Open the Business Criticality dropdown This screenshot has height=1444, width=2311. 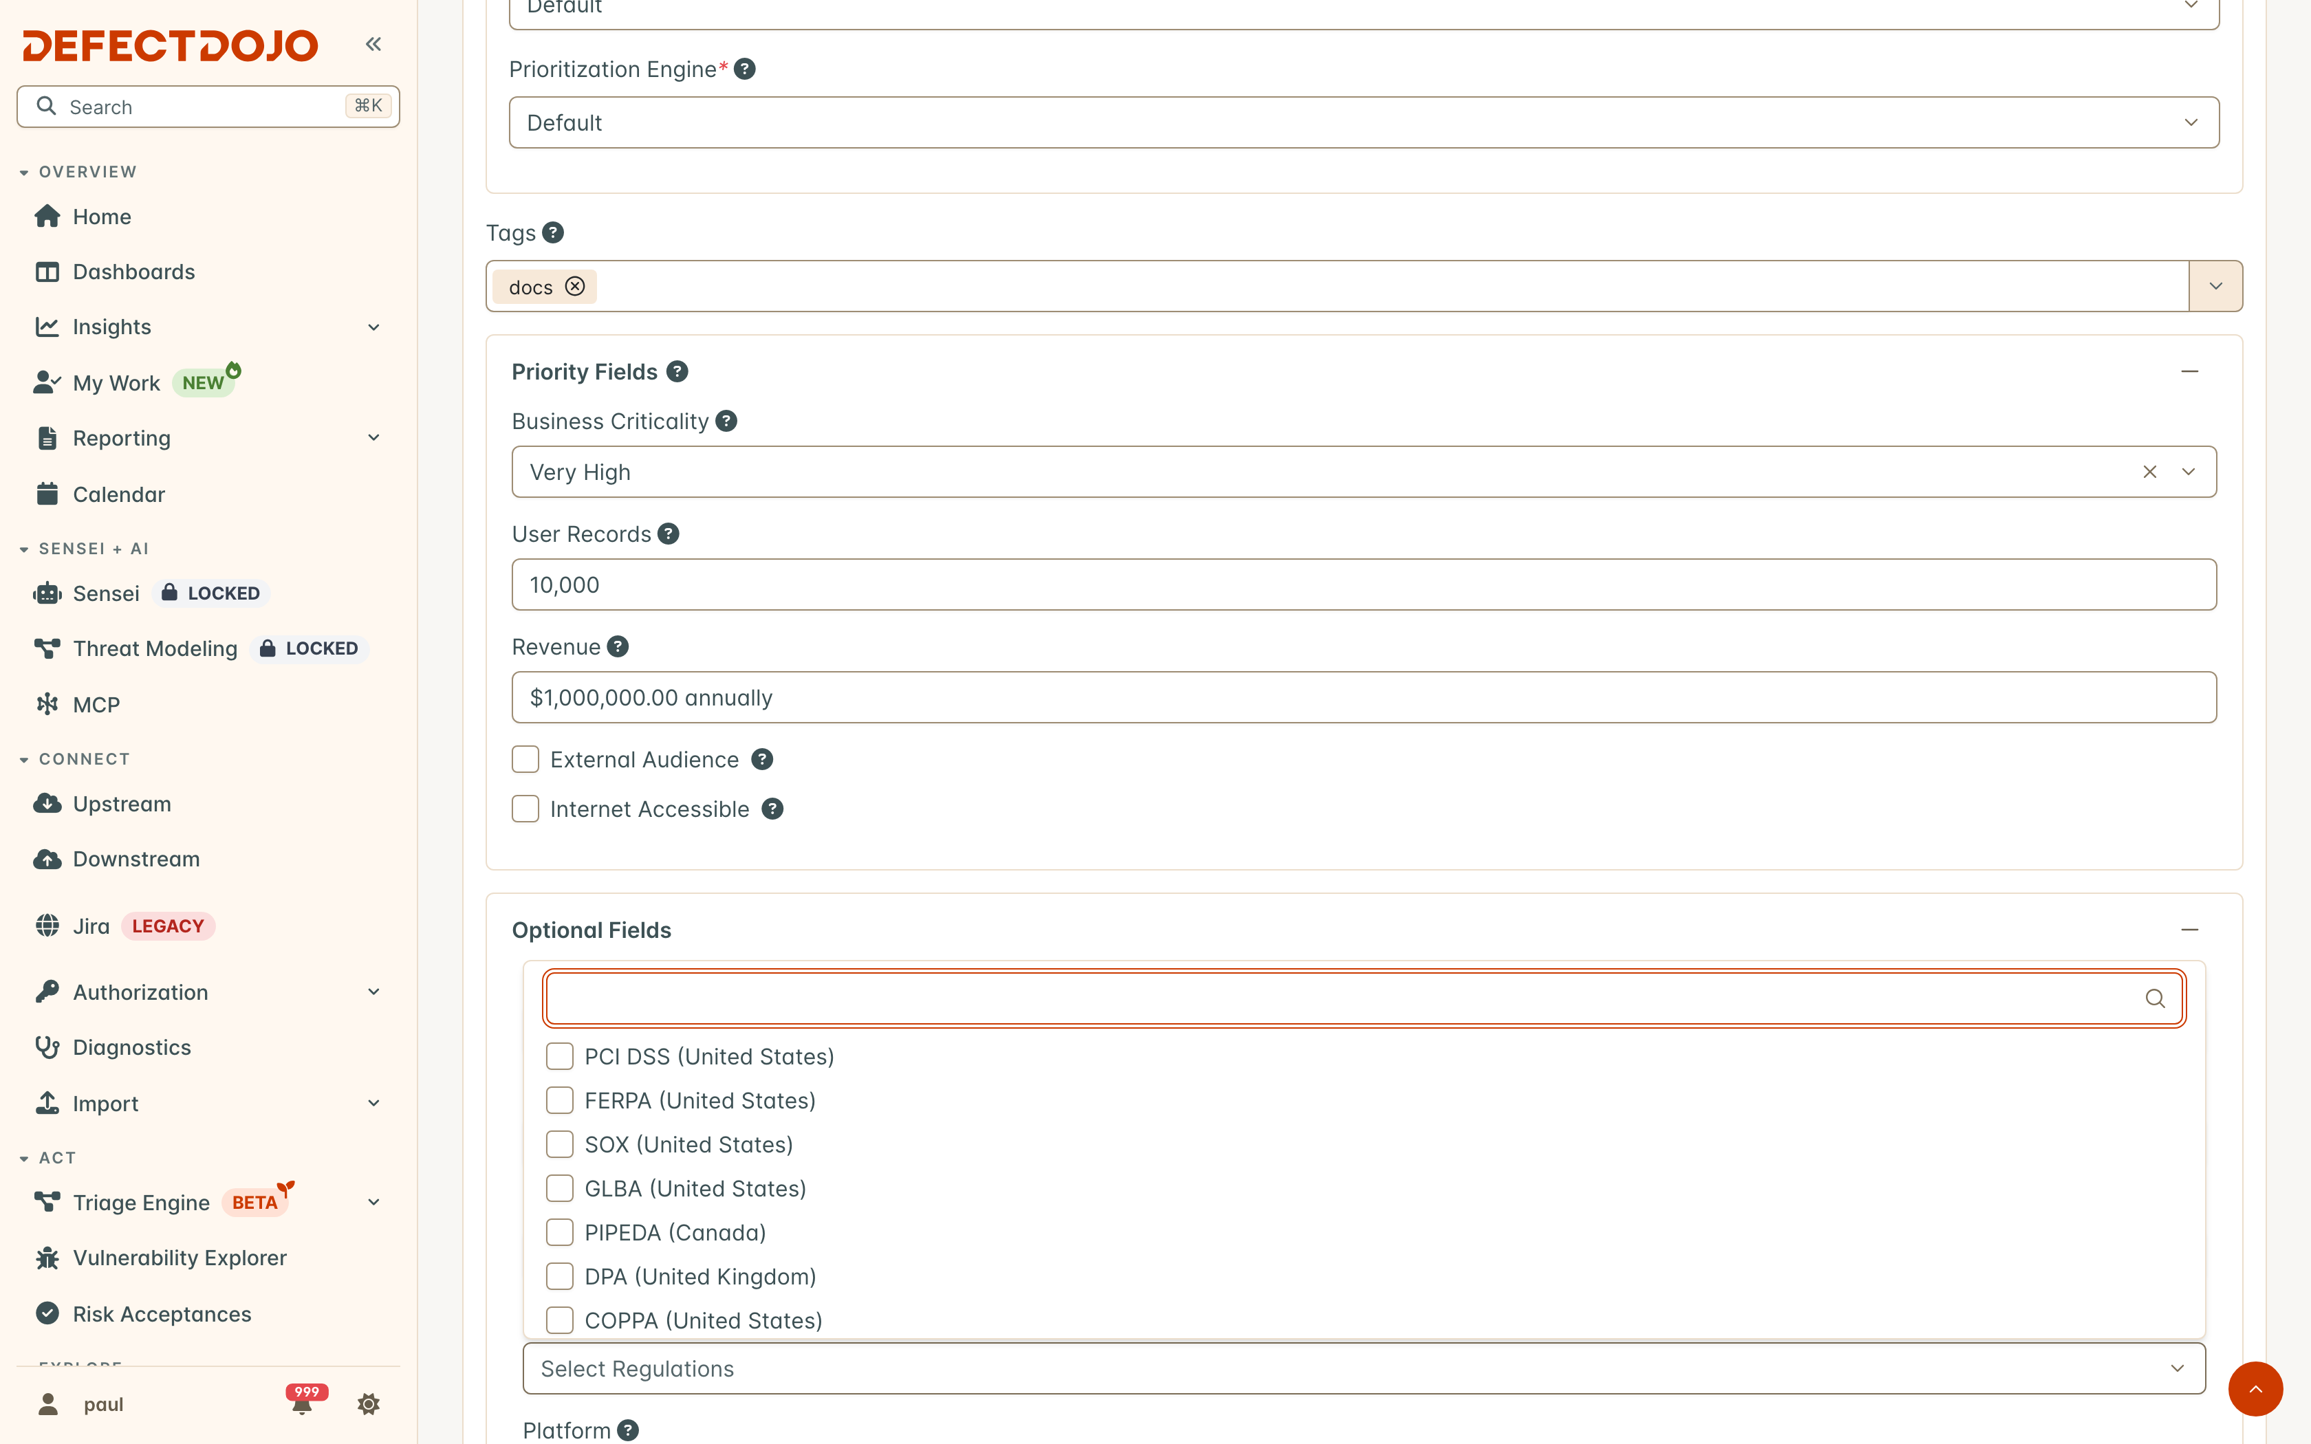[x=2189, y=472]
